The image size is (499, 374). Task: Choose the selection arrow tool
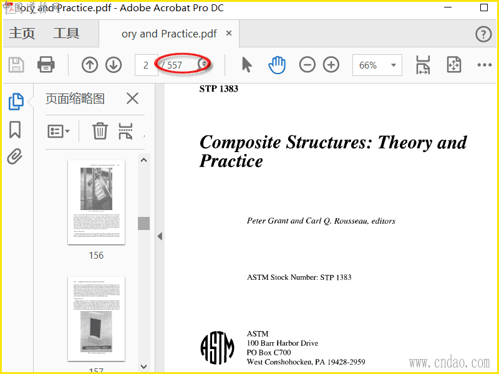click(246, 65)
